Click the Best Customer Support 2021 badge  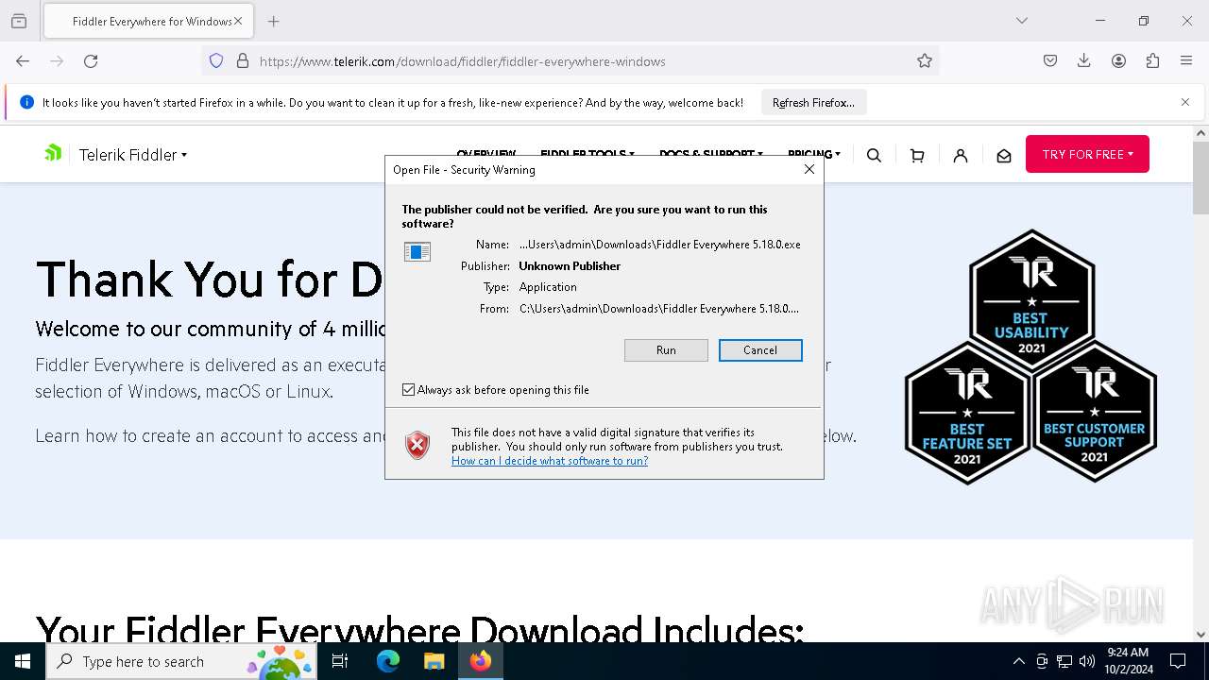[1095, 413]
